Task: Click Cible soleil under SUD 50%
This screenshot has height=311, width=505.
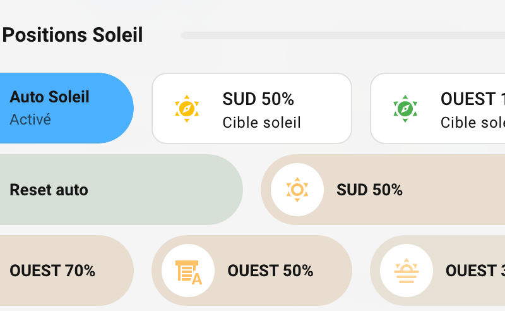Action: coord(261,123)
